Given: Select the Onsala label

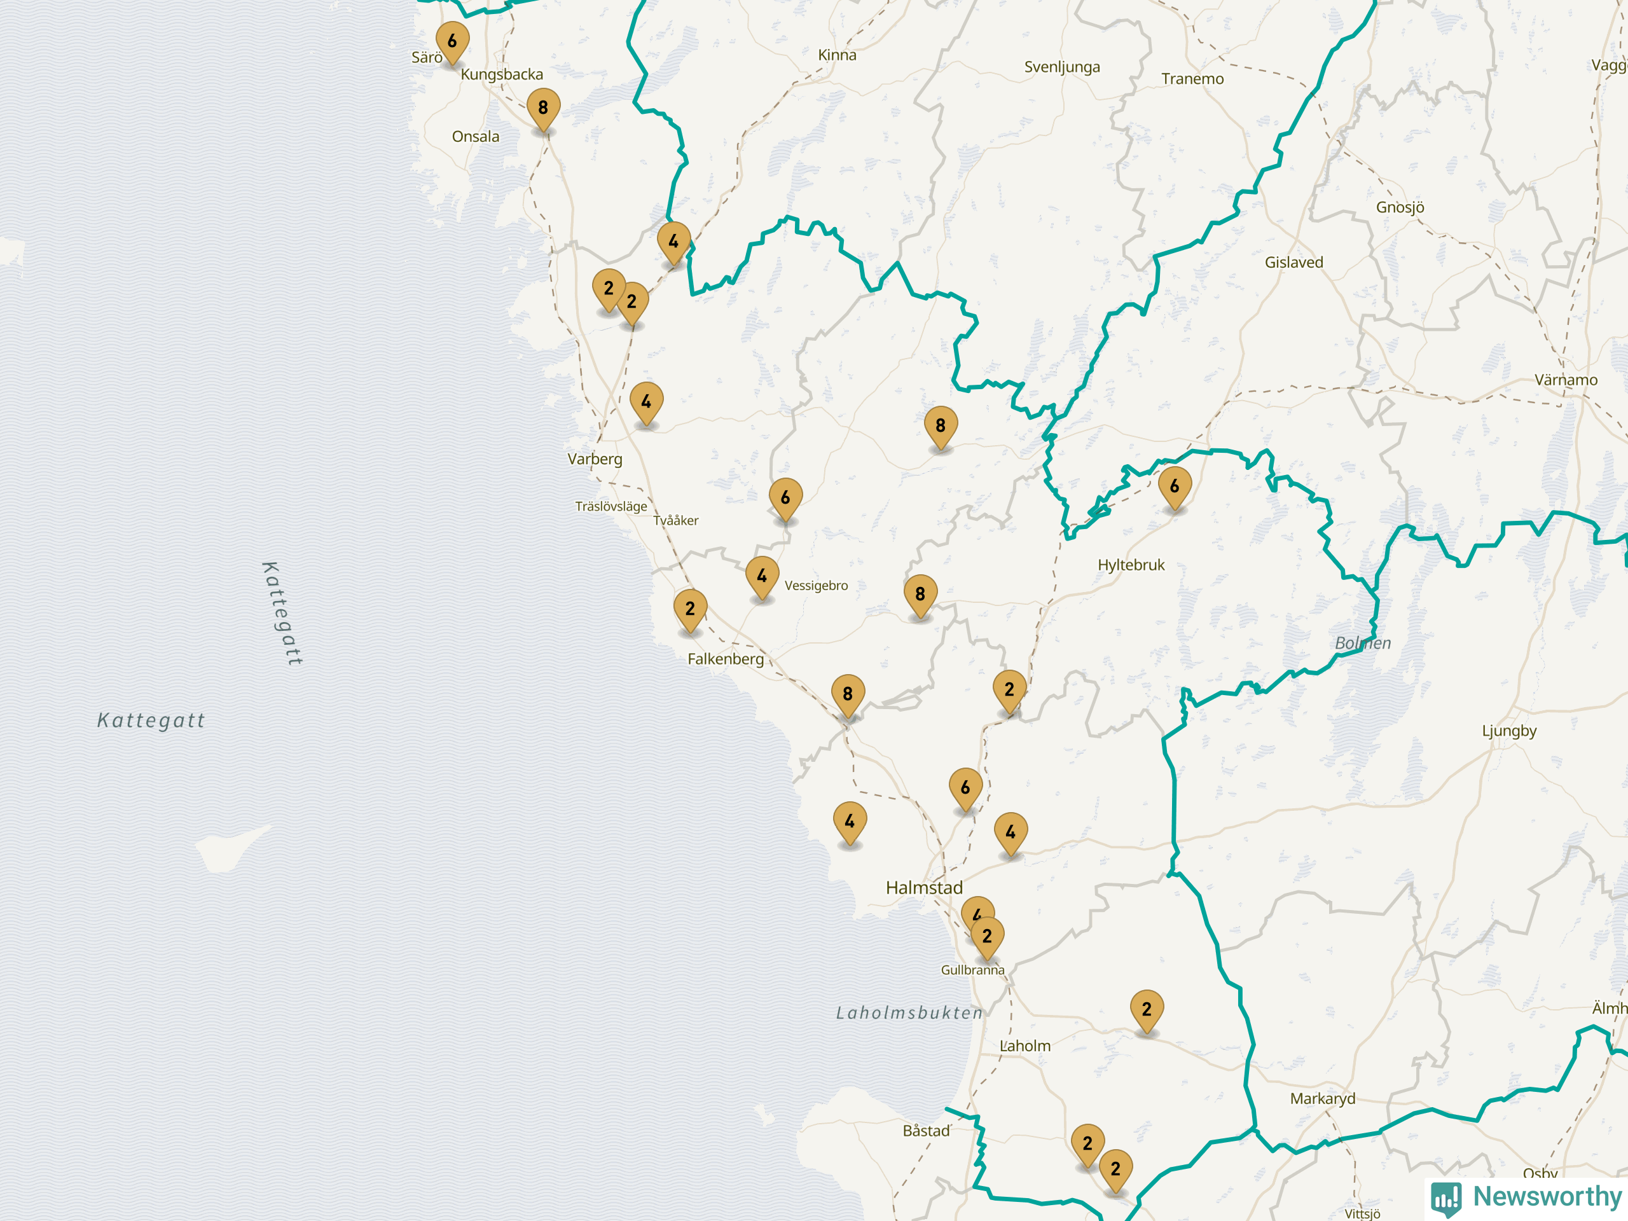Looking at the screenshot, I should click(x=476, y=136).
